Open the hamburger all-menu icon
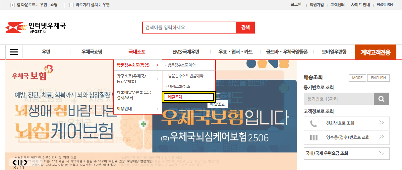This screenshot has width=402, height=170. [x=14, y=52]
